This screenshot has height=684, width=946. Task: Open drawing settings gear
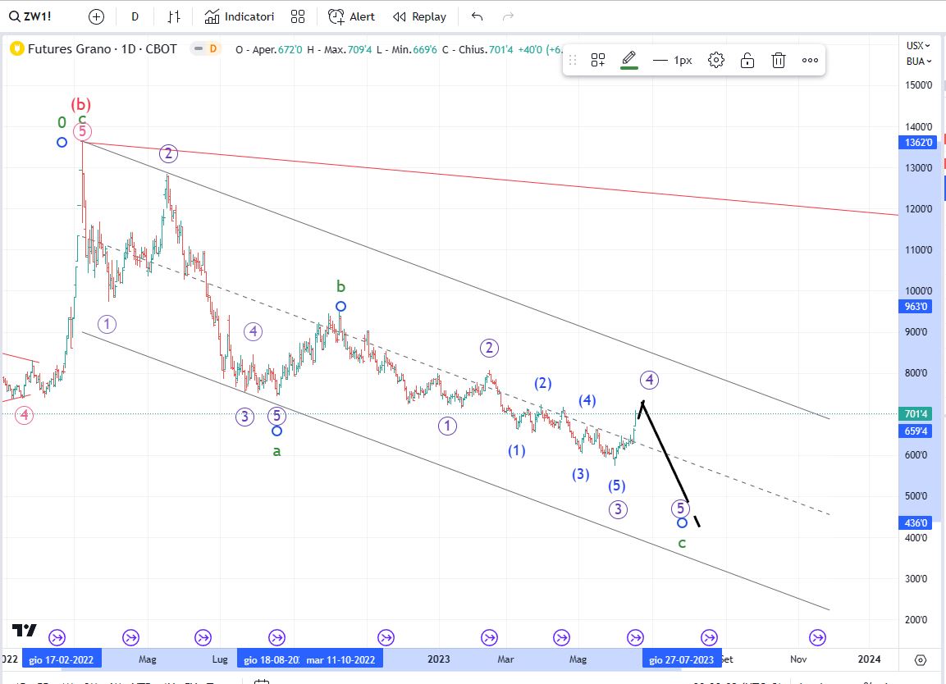coord(716,61)
